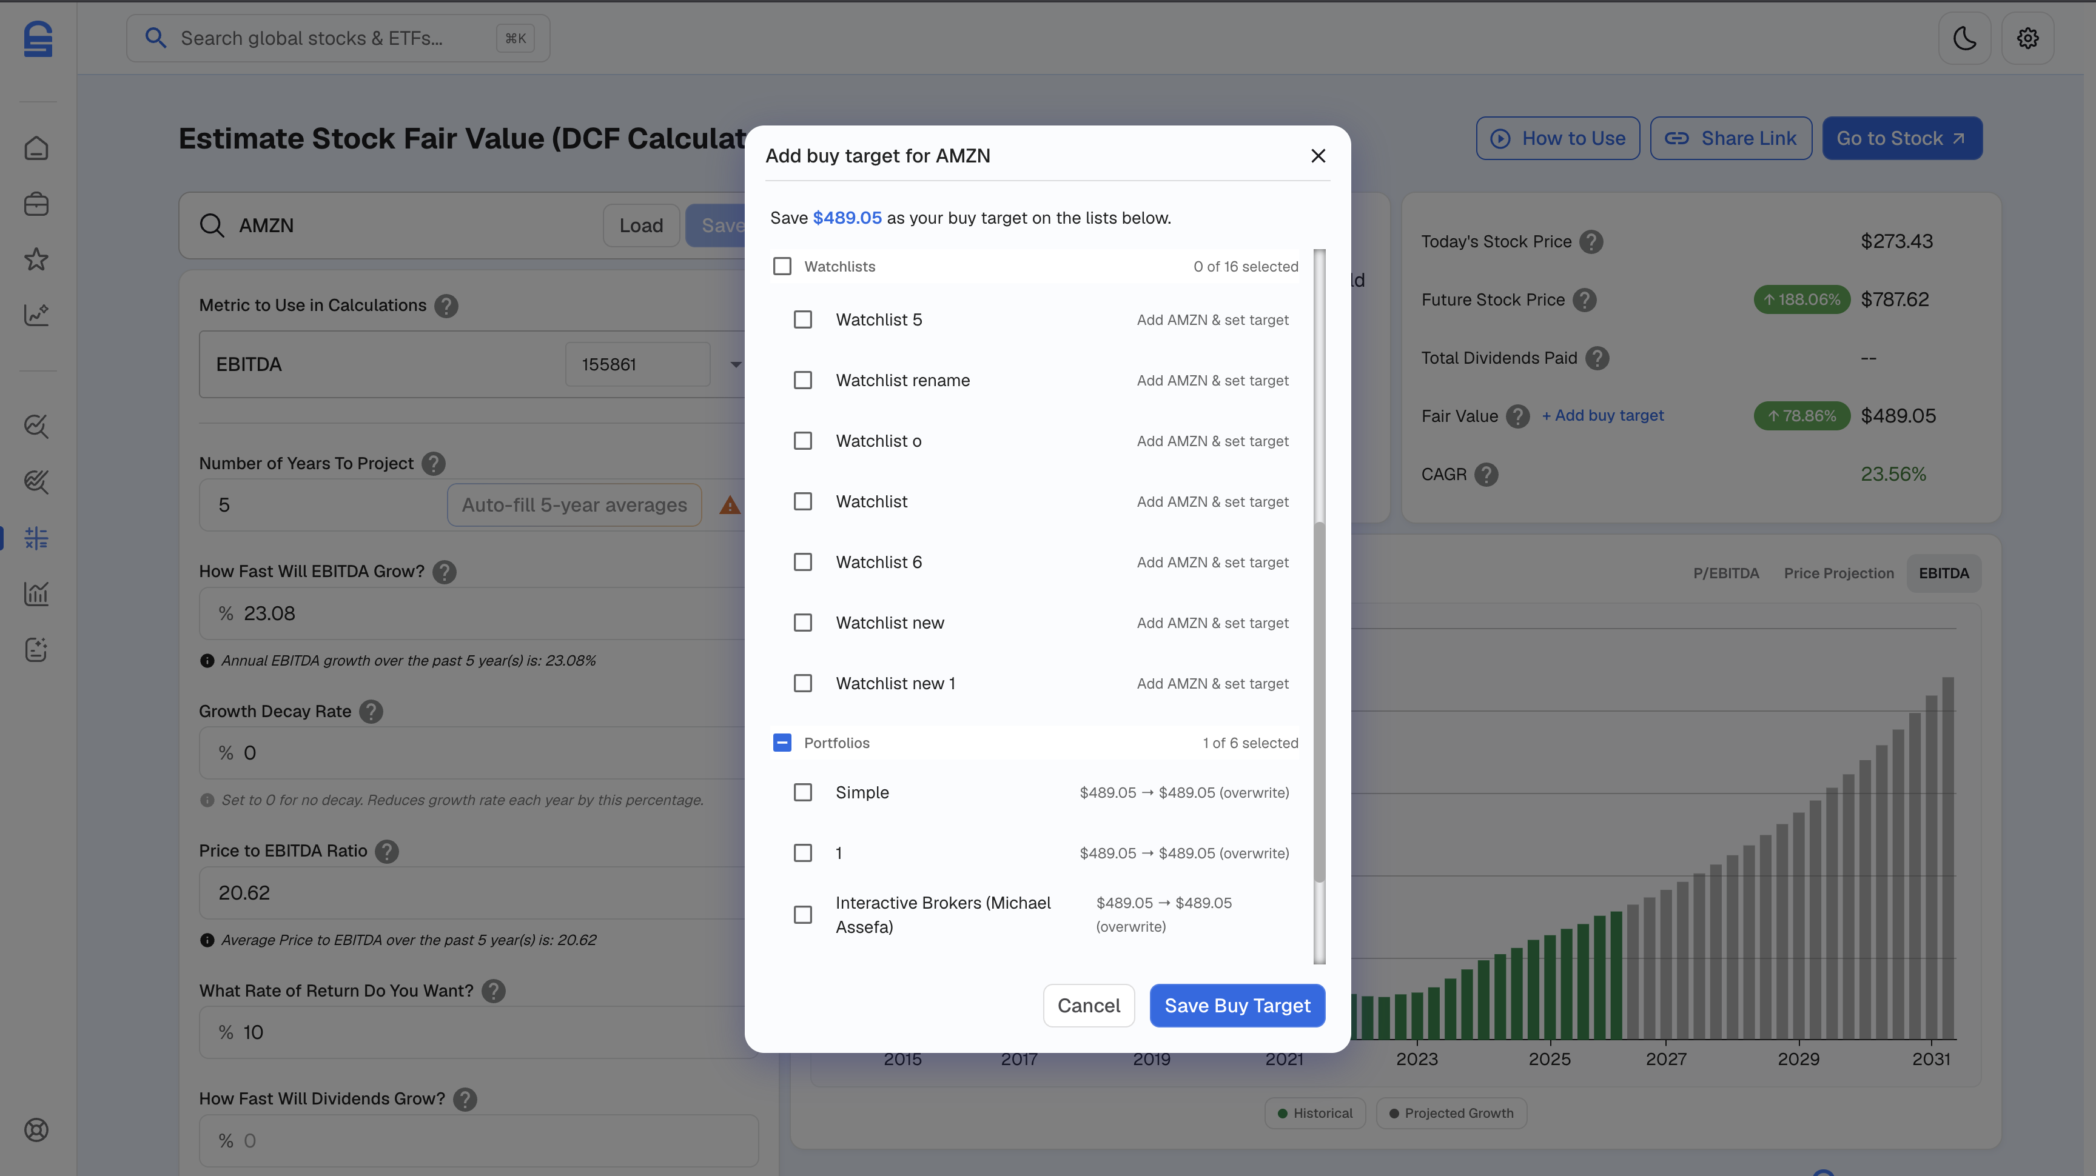Viewport: 2096px width, 1176px height.
Task: Switch to the Price Projection chart tab
Action: (x=1839, y=573)
